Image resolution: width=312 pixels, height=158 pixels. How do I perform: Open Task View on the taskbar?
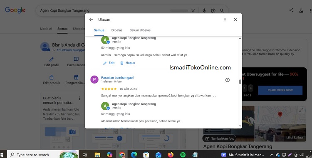85,155
